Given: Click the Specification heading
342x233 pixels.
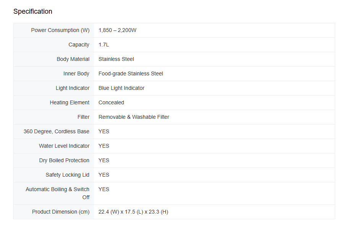Looking at the screenshot, I should tap(33, 11).
